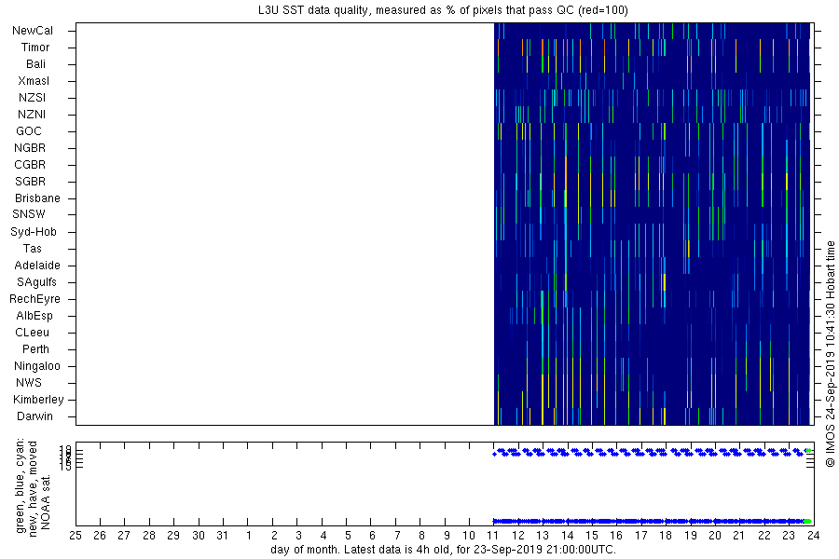Select the Syd-Hob row label

(x=34, y=232)
